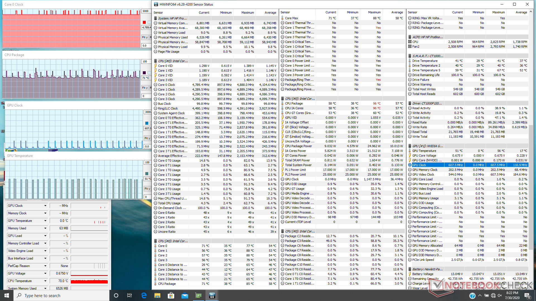Click the Windows Start button
Image resolution: width=536 pixels, height=301 pixels.
(x=7, y=295)
